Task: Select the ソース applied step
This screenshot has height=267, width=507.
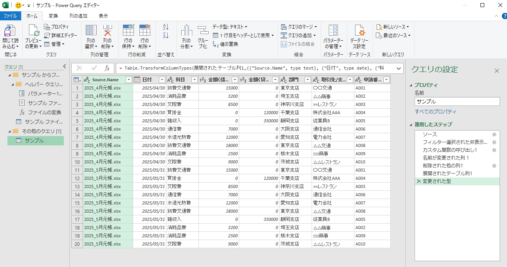Action: (x=429, y=134)
